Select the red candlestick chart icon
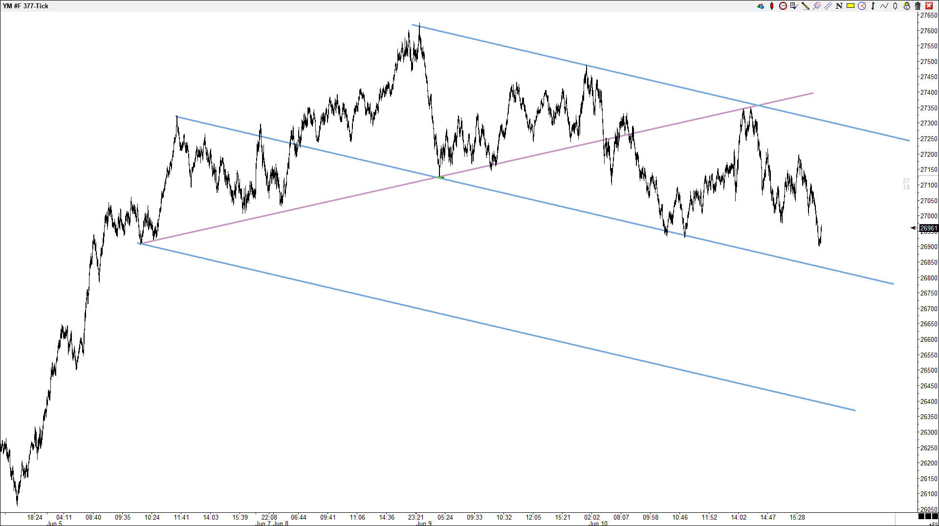The height and width of the screenshot is (526, 939). [x=771, y=6]
